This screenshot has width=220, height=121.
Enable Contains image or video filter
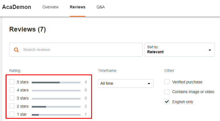click(167, 92)
